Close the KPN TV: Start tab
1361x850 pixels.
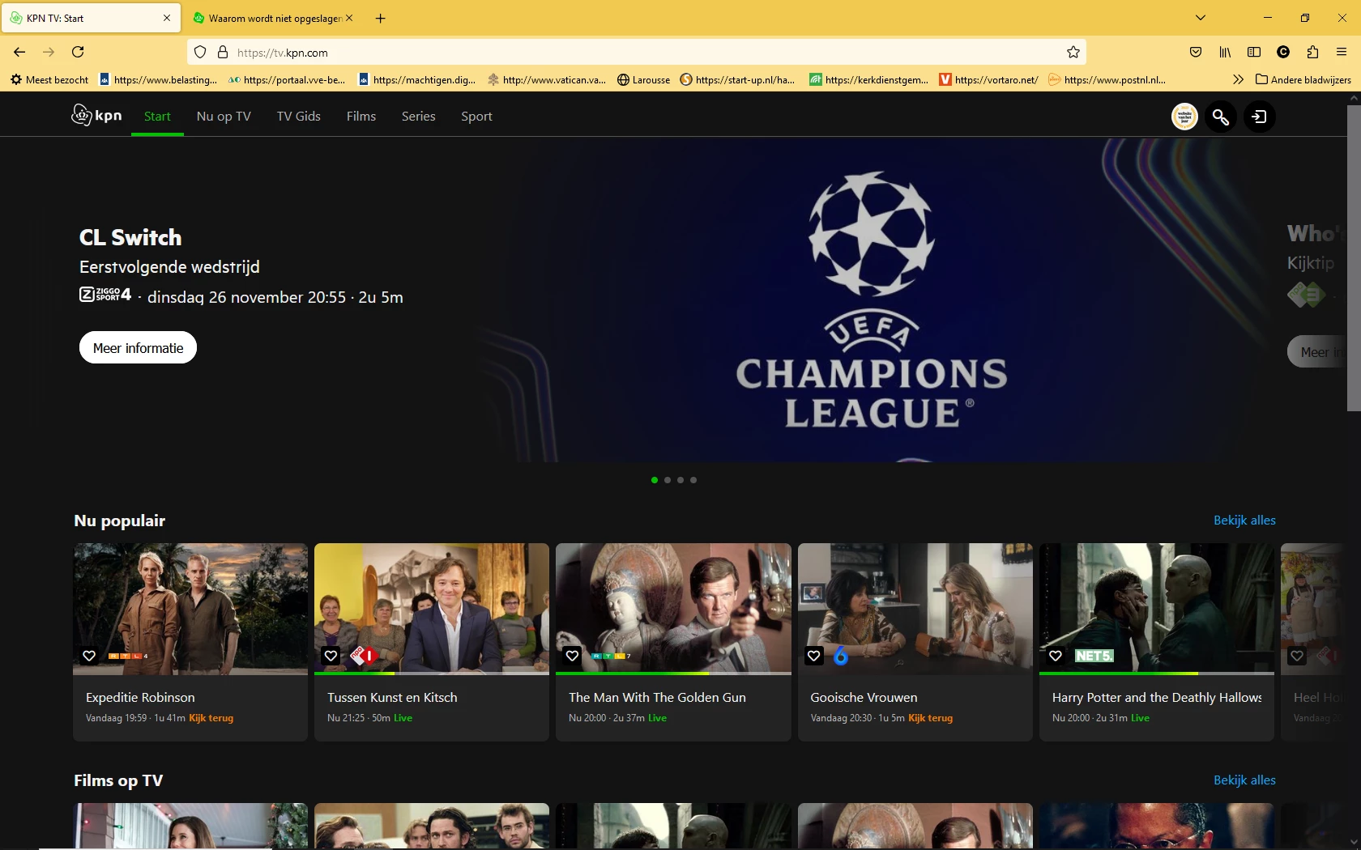click(x=167, y=18)
